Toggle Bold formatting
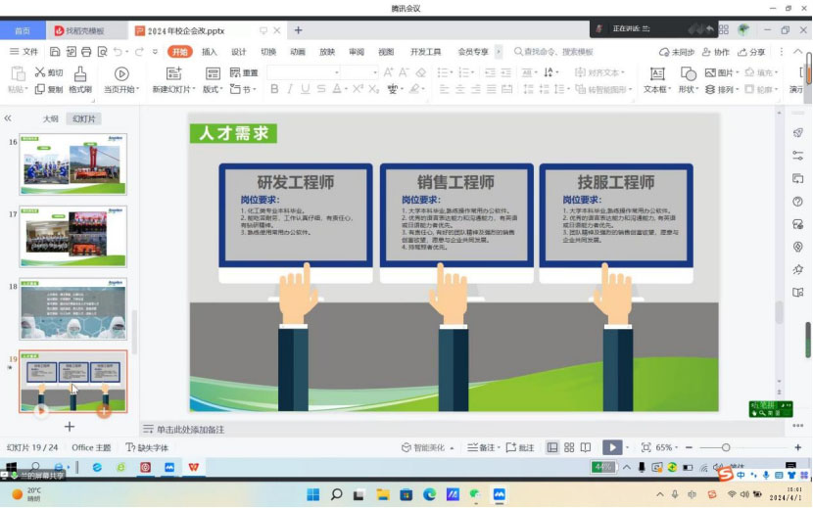 coord(275,89)
